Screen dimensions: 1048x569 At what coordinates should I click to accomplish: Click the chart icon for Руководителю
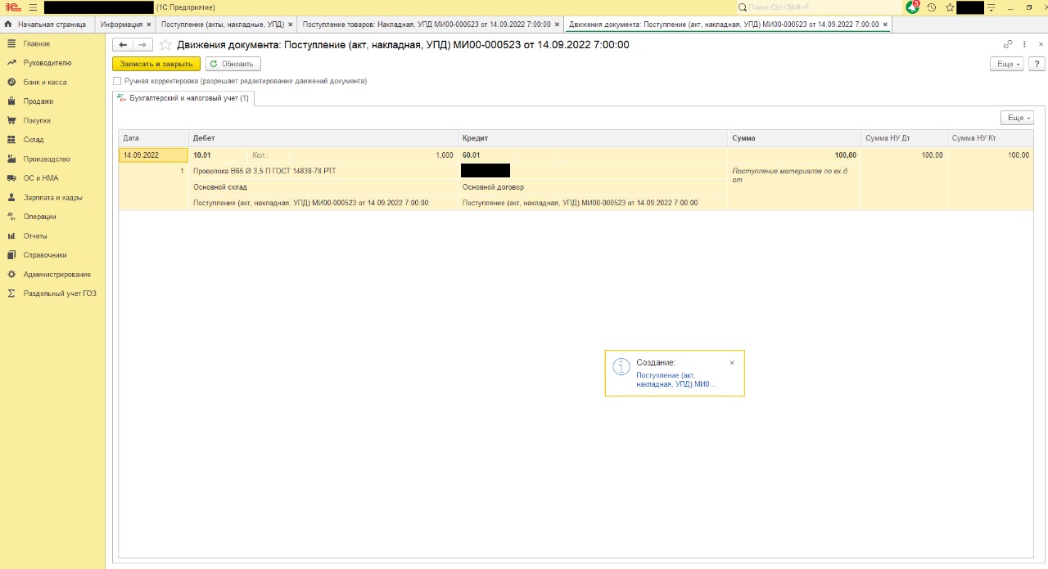pyautogui.click(x=11, y=63)
